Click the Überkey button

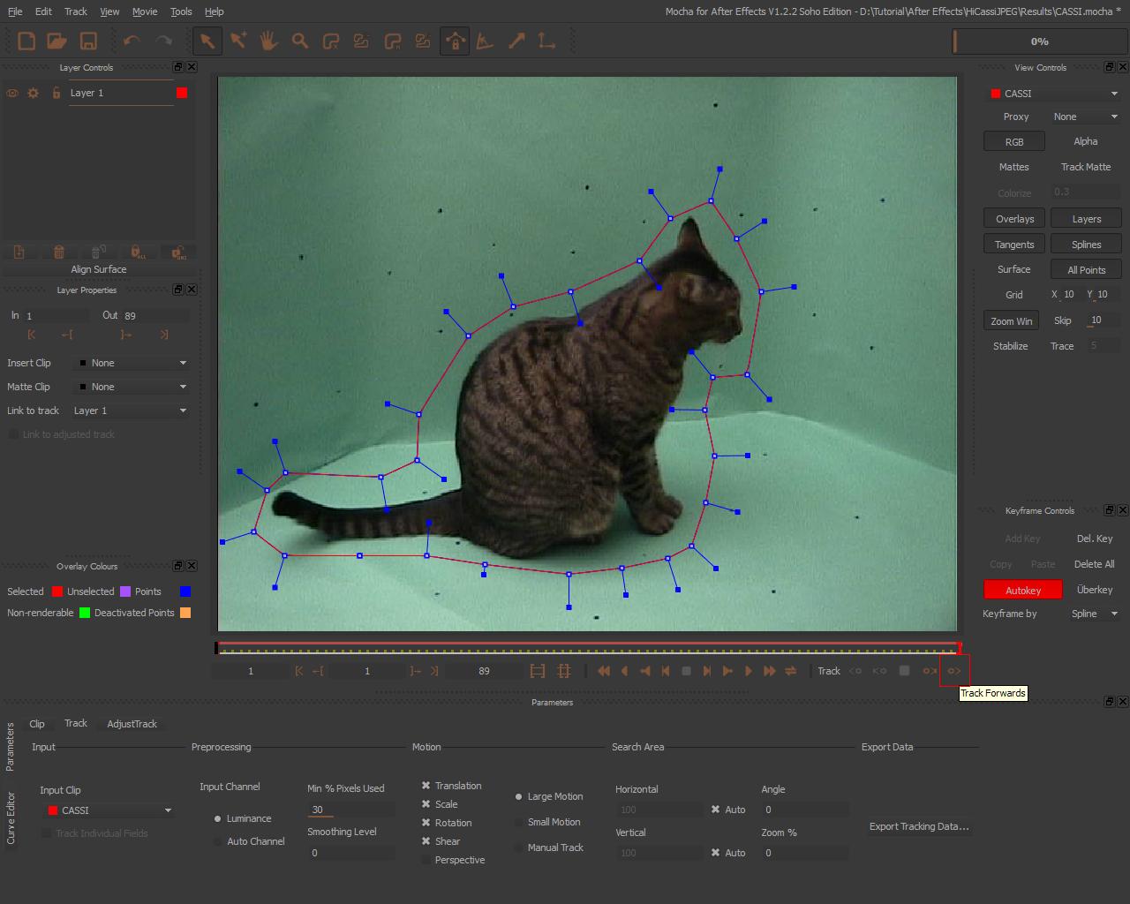pos(1095,590)
